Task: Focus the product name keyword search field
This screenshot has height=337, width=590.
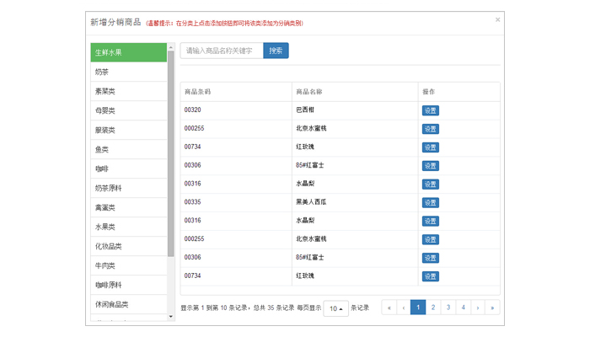Action: coord(222,51)
